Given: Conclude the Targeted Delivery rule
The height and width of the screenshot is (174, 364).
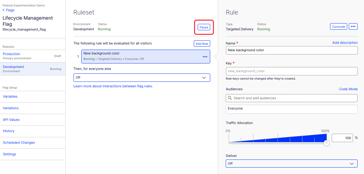Looking at the screenshot, I should (339, 26).
